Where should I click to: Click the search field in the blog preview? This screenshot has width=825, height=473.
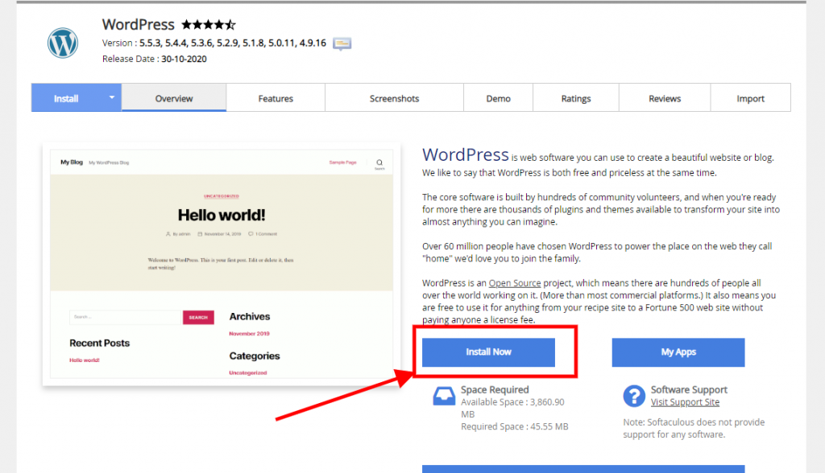tap(126, 318)
